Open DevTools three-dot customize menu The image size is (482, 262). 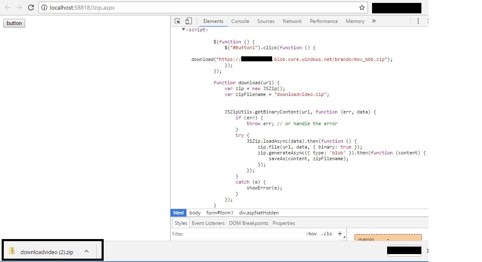[x=418, y=21]
